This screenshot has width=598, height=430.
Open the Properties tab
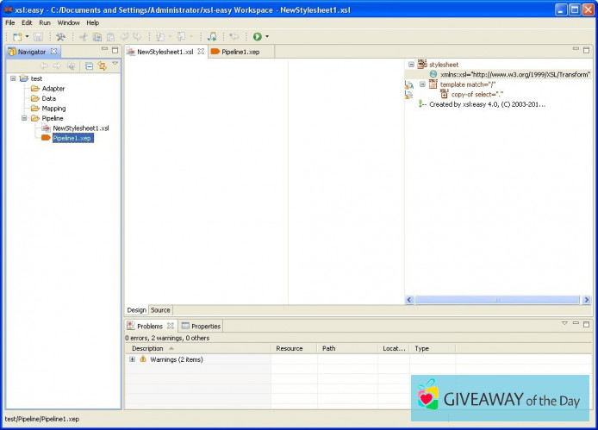205,327
